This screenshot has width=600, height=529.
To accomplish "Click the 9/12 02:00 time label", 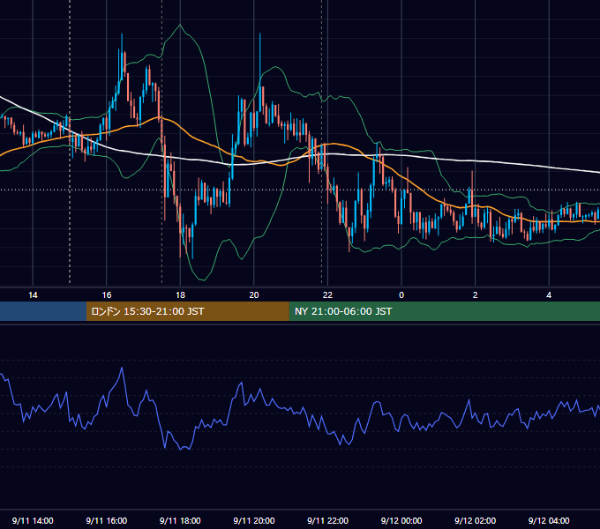I will pos(475,520).
